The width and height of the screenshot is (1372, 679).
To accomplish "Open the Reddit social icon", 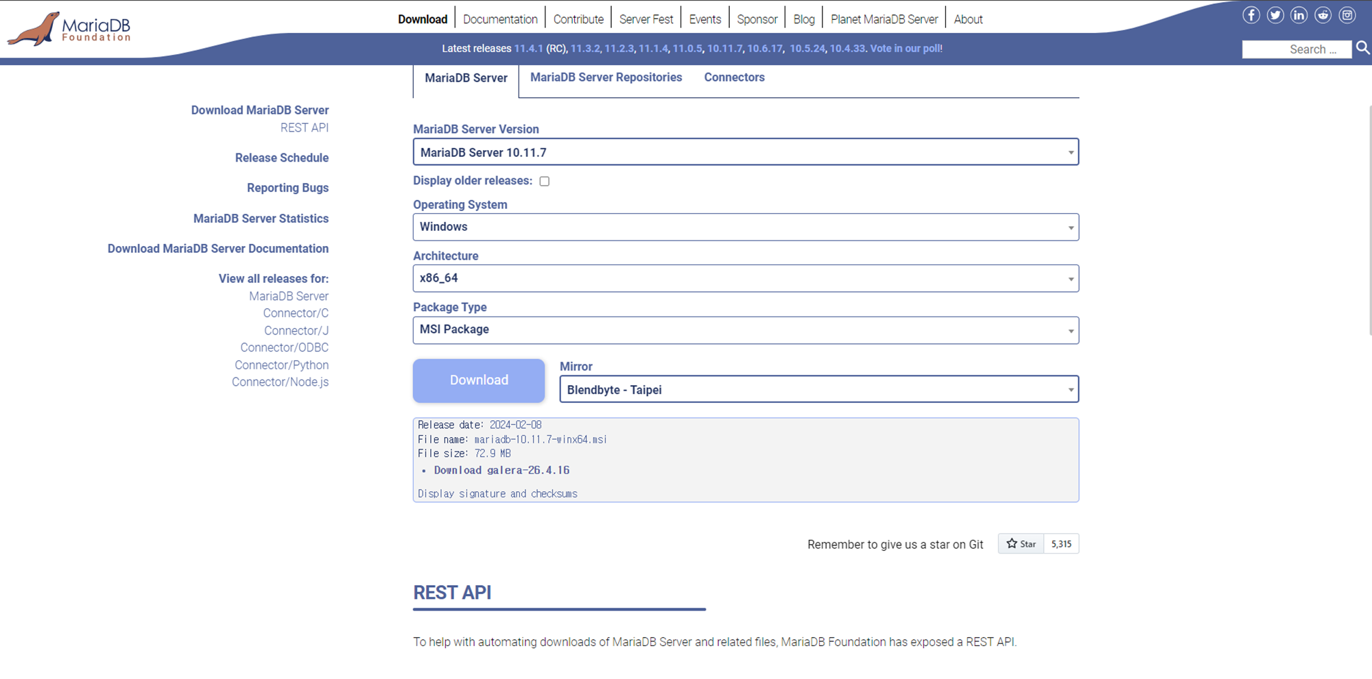I will (1323, 15).
